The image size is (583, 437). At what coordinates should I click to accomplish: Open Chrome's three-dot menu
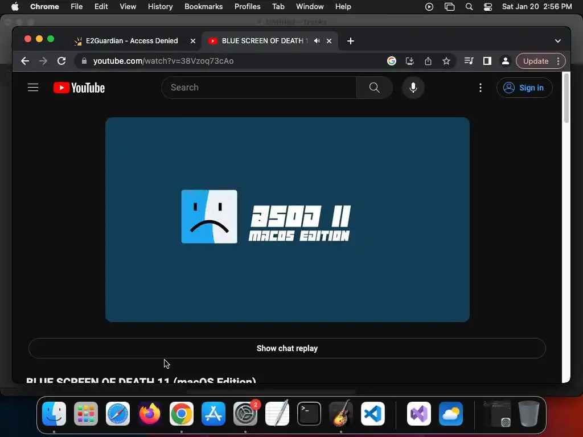558,61
